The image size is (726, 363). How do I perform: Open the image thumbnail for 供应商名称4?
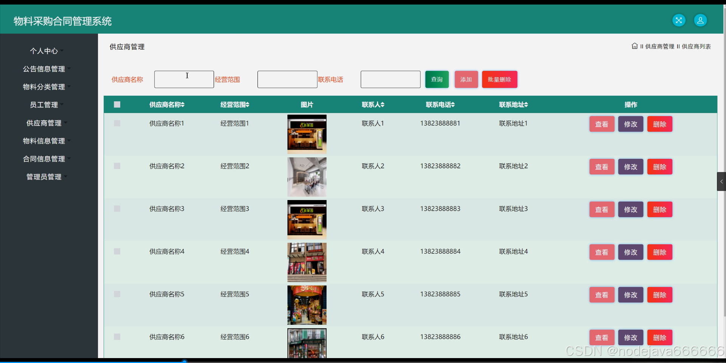[307, 262]
